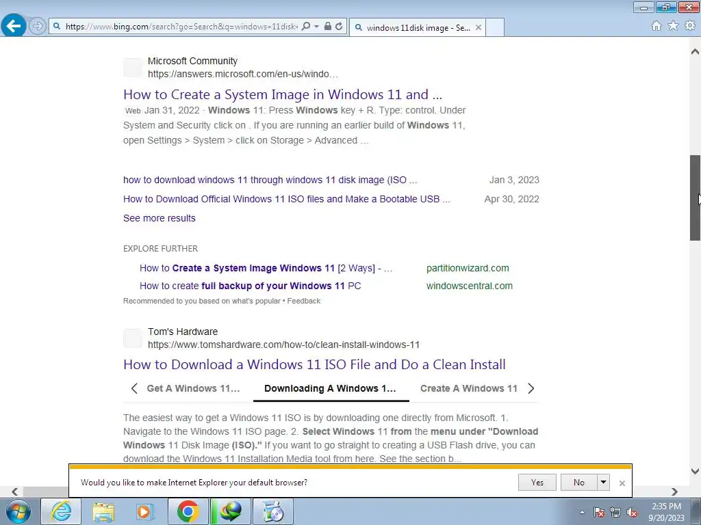This screenshot has width=701, height=525.
Task: Click the Feedback link
Action: (x=303, y=301)
